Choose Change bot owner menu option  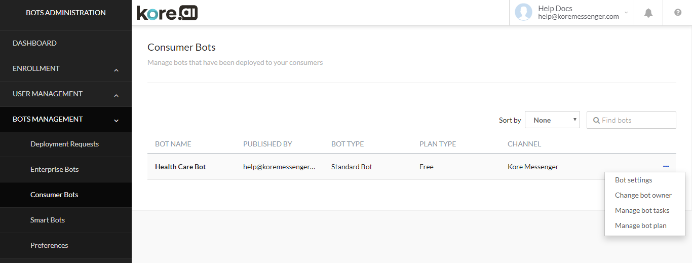point(643,195)
